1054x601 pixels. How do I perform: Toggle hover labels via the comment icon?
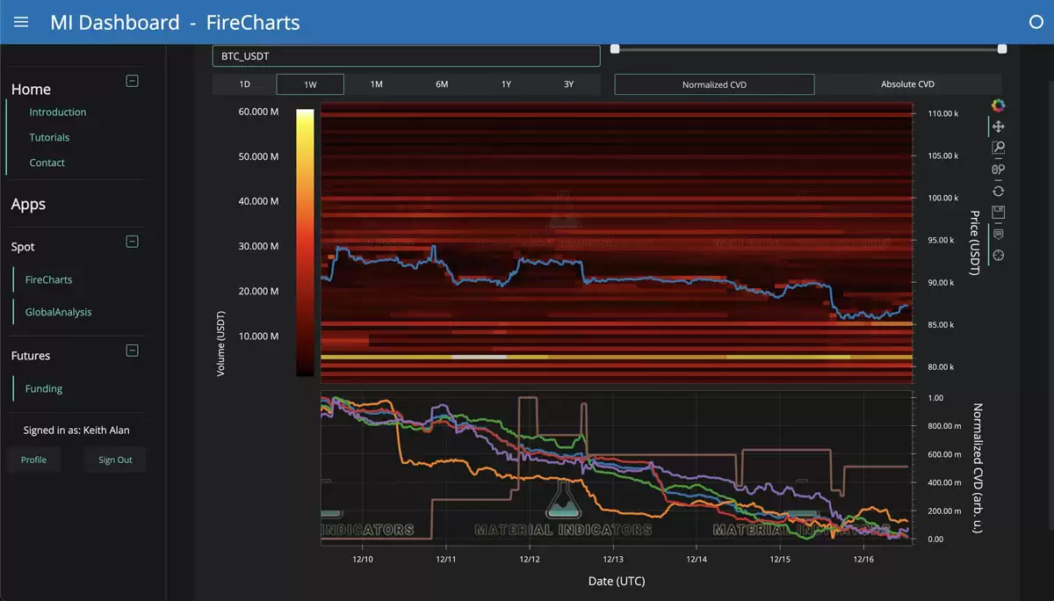coord(998,234)
